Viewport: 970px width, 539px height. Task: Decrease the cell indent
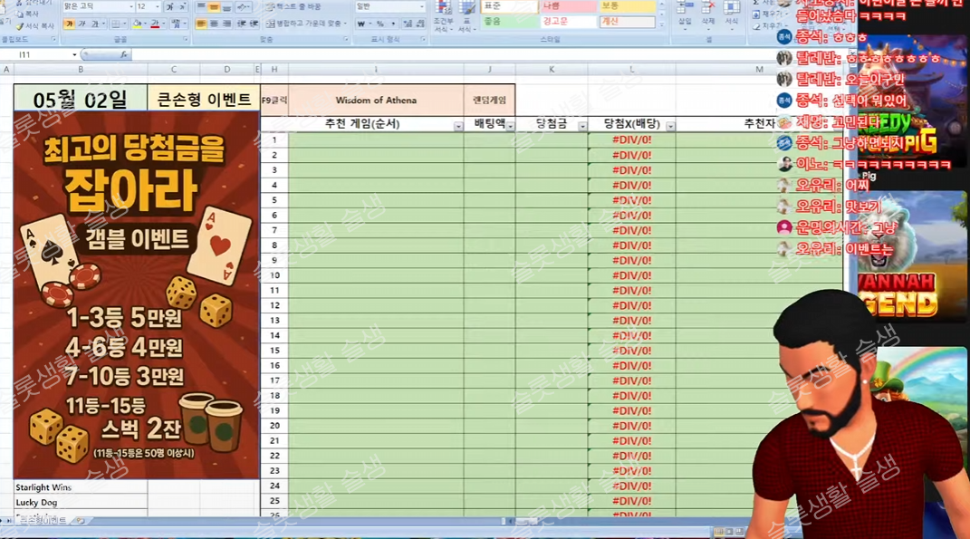coord(241,24)
